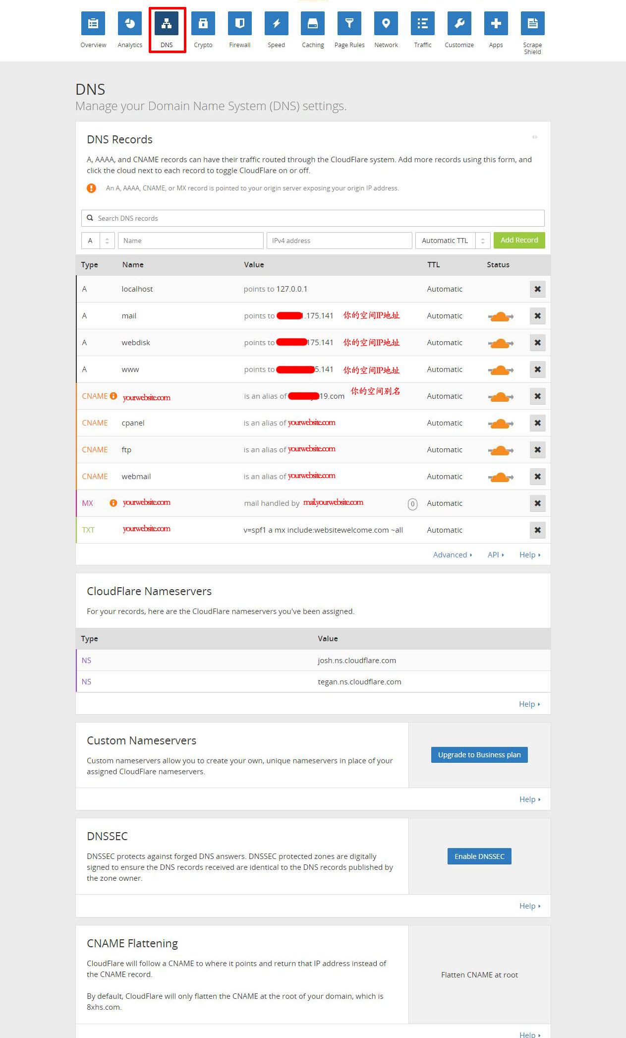Image resolution: width=626 pixels, height=1038 pixels.
Task: Expand Help under Custom Nameservers
Action: 530,799
